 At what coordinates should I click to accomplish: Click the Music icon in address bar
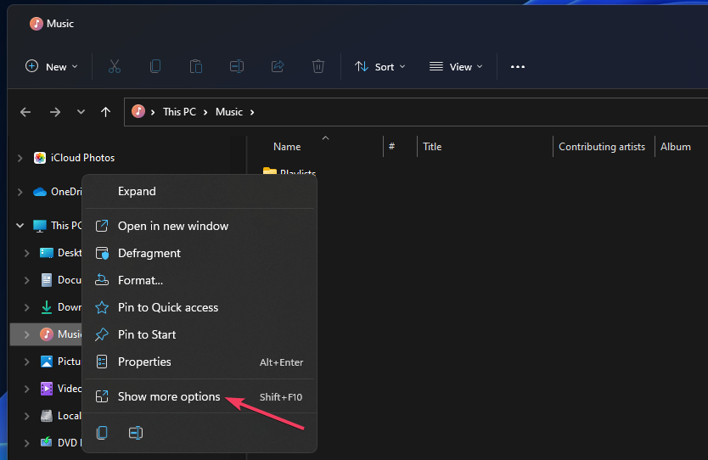(x=138, y=111)
